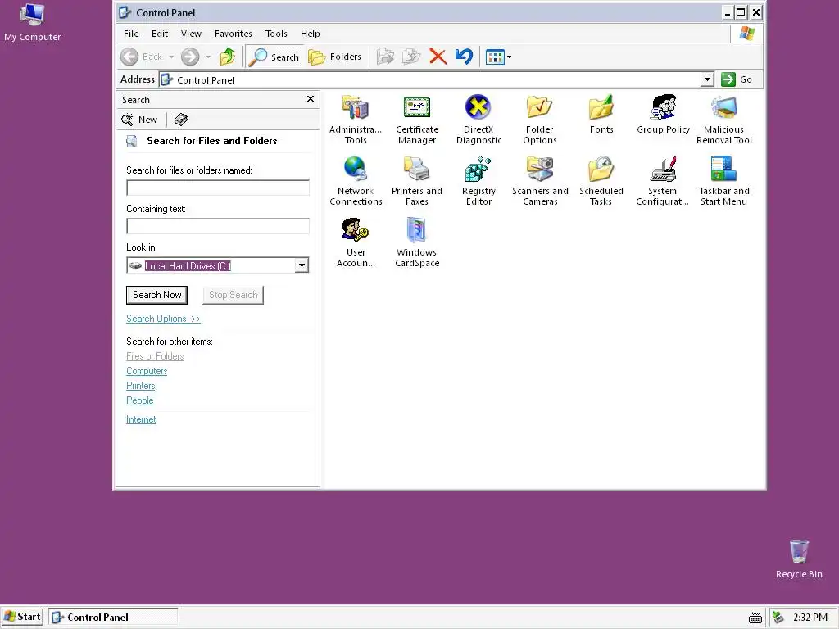Open Folder Options
839x629 pixels.
(539, 120)
